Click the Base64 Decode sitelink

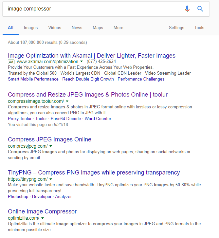point(66,119)
